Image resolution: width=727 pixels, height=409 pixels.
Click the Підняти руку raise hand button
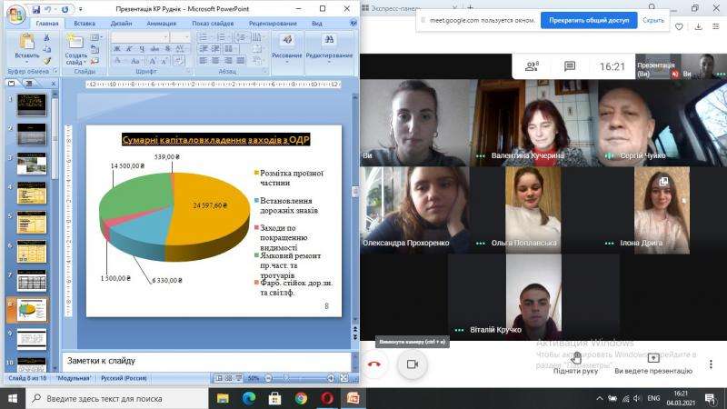tap(575, 360)
